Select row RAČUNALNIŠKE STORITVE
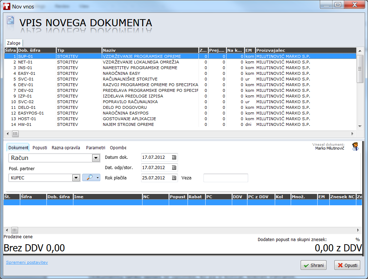The image size is (368, 279). [x=180, y=79]
